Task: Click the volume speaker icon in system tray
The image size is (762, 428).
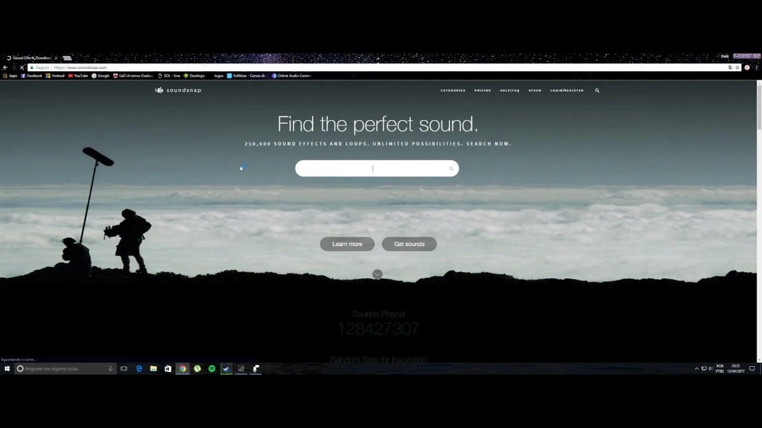Action: (710, 369)
